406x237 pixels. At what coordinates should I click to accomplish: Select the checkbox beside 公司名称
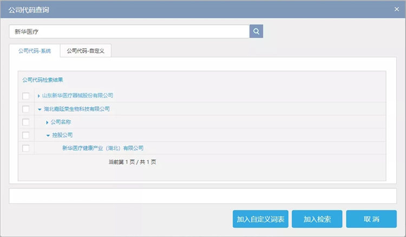(25, 122)
